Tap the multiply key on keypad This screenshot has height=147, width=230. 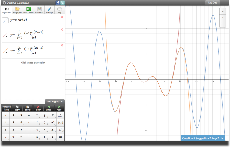click(29, 123)
